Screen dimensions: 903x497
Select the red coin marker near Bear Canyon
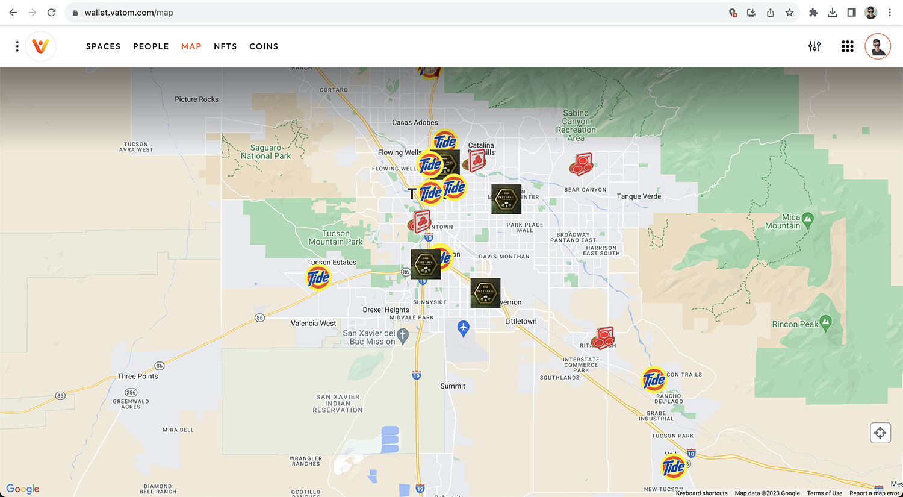(582, 164)
